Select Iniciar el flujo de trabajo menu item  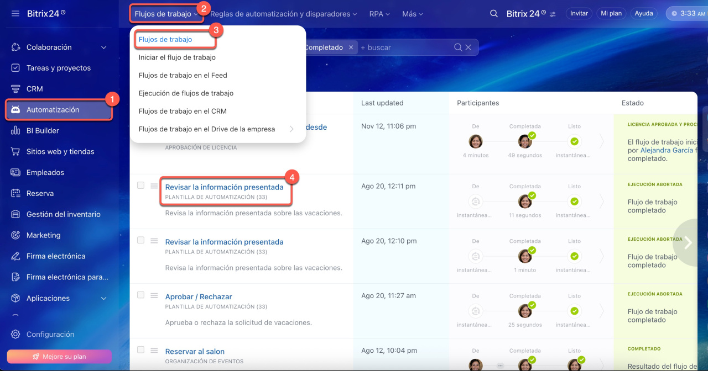point(177,57)
